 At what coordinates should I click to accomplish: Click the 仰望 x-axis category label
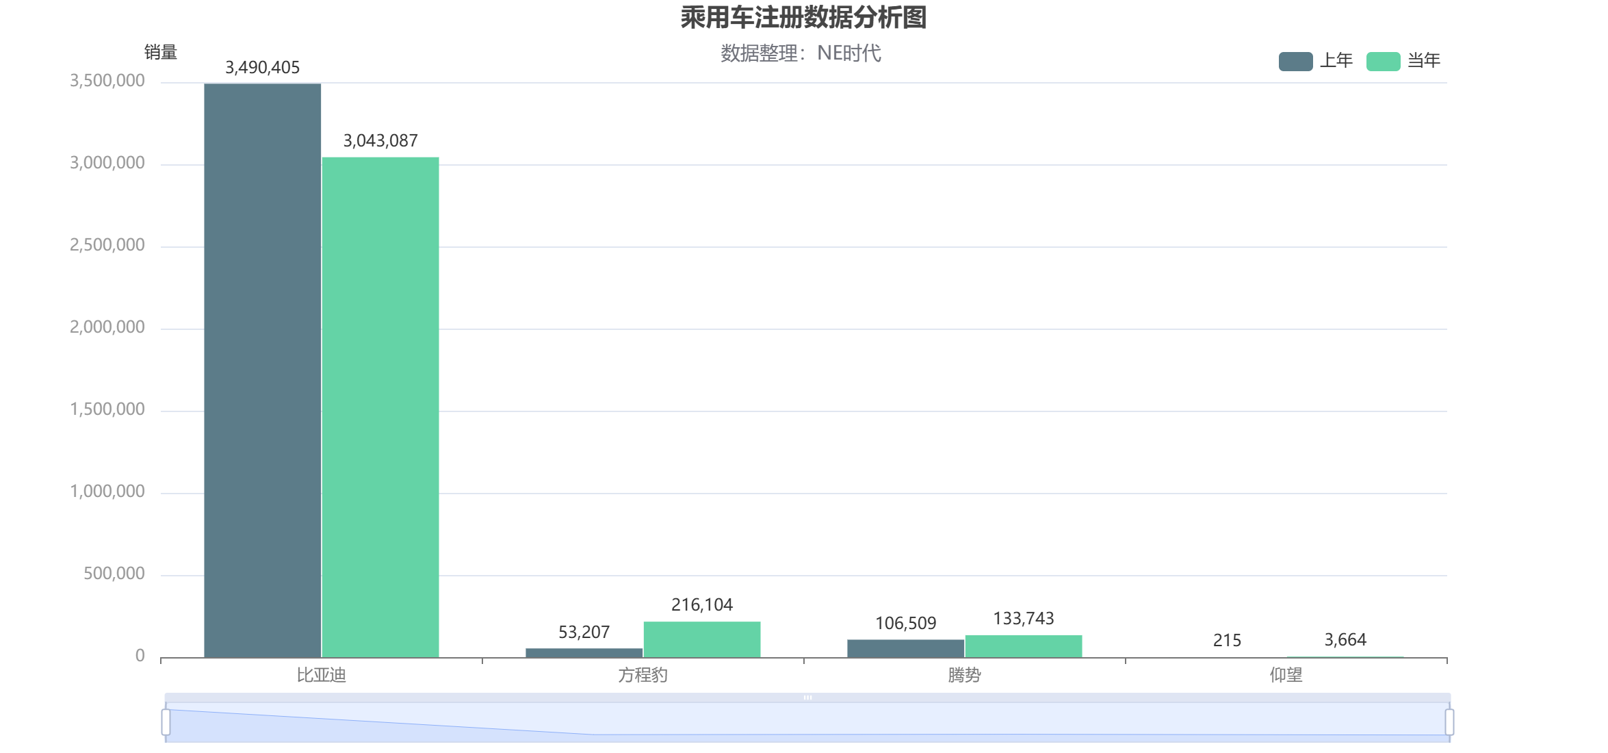tap(1286, 675)
